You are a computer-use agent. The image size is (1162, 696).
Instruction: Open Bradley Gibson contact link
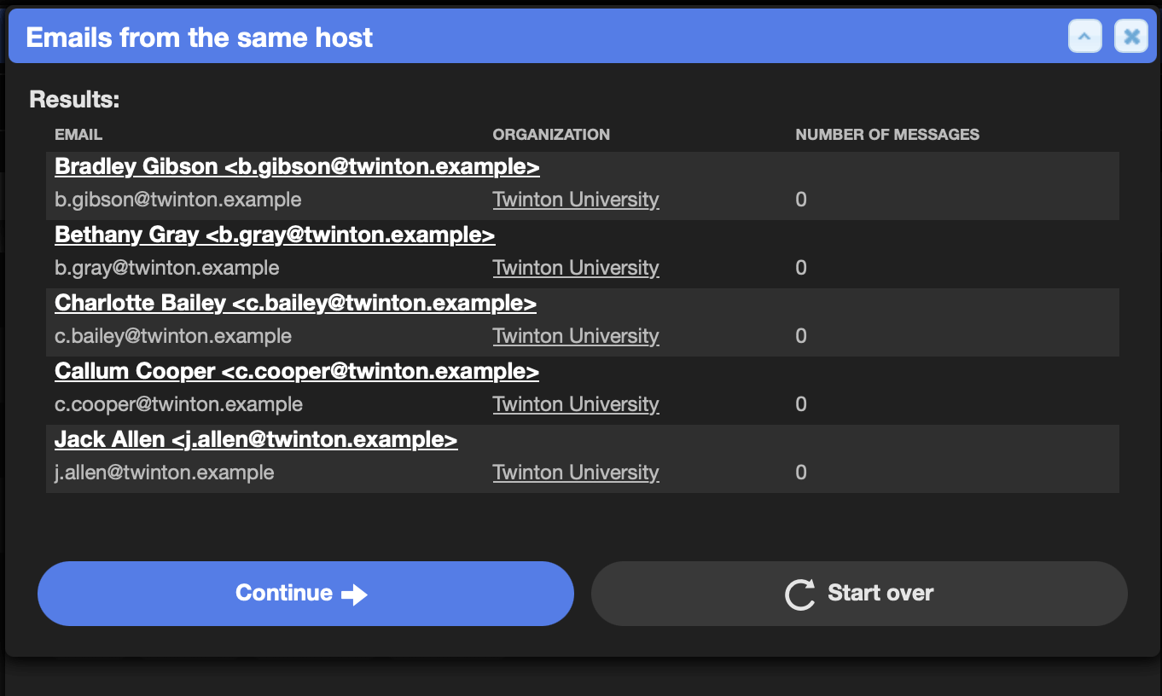click(297, 166)
